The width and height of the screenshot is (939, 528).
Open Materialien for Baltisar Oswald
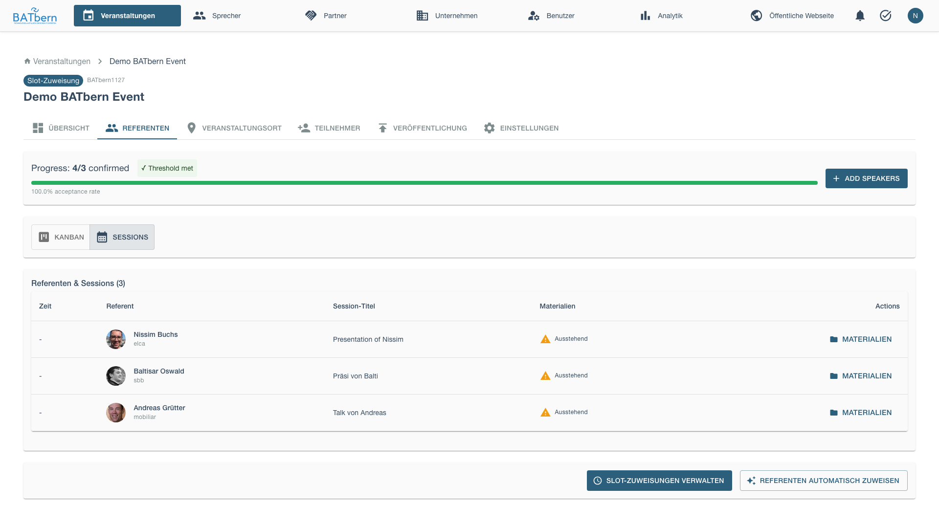(861, 376)
